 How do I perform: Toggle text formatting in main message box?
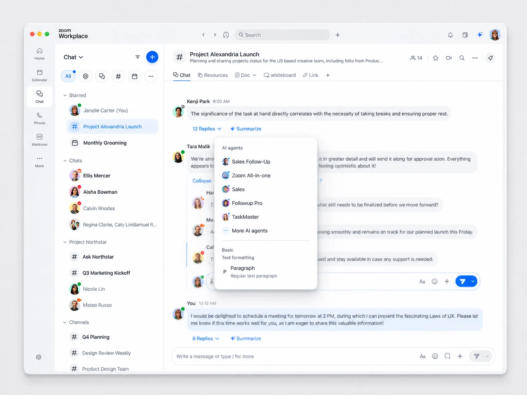(x=422, y=356)
